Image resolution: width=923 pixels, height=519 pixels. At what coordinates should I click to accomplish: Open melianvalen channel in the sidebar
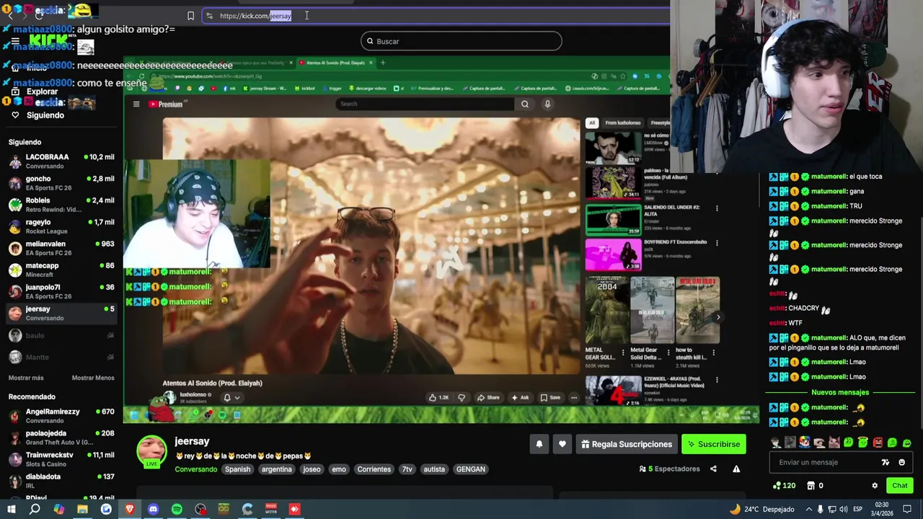click(61, 248)
